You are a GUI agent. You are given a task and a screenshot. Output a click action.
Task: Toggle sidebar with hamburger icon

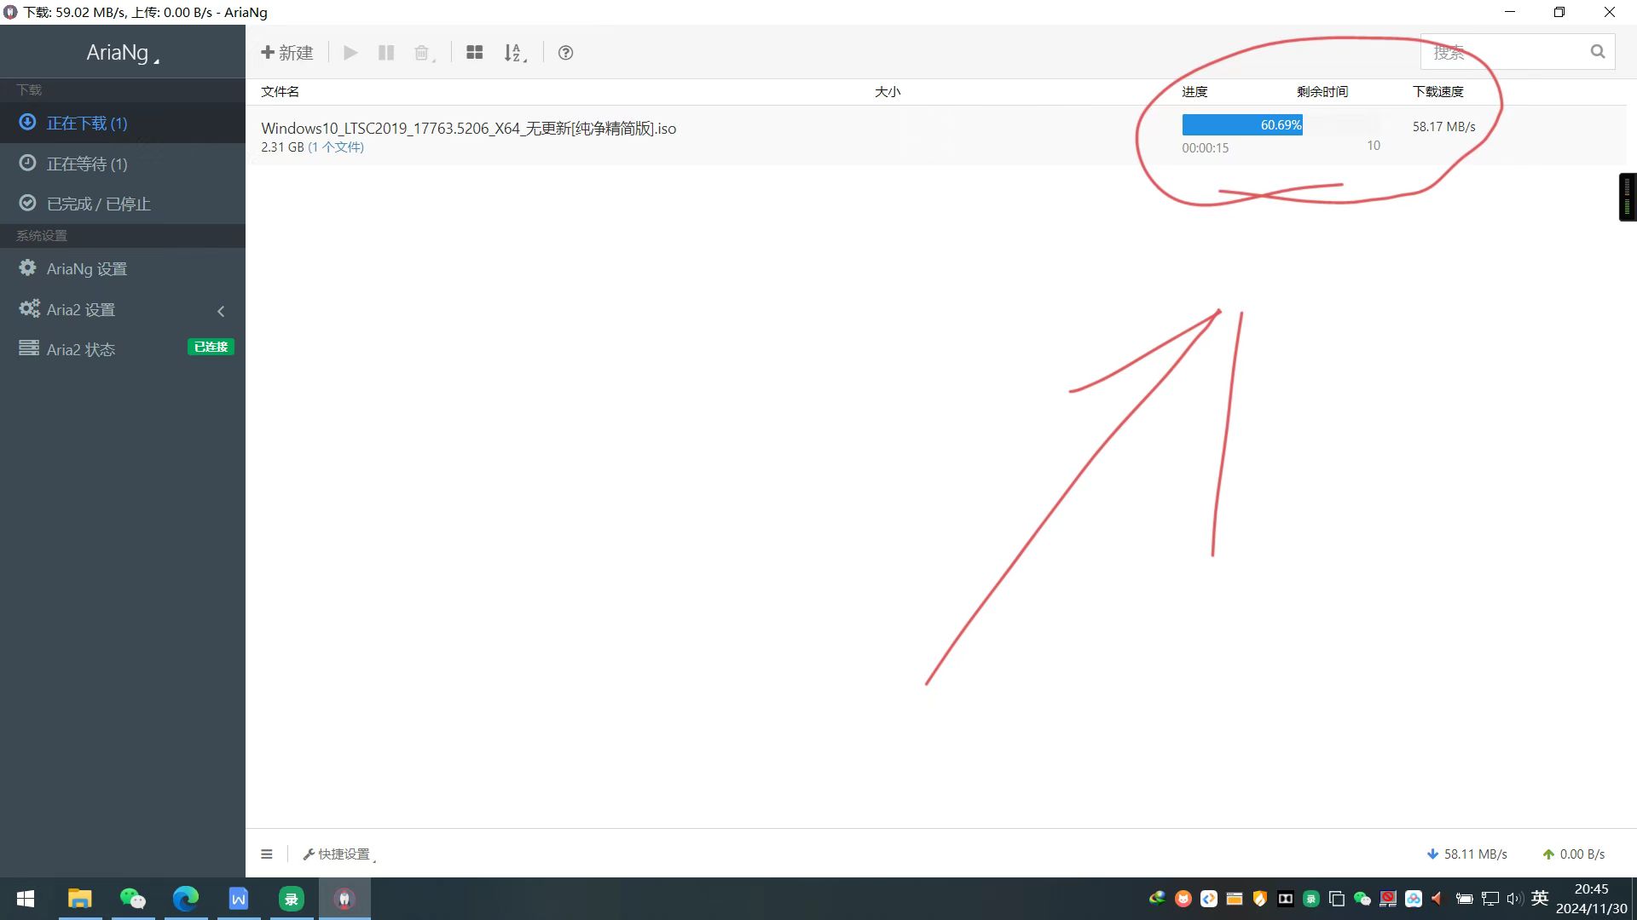tap(267, 854)
